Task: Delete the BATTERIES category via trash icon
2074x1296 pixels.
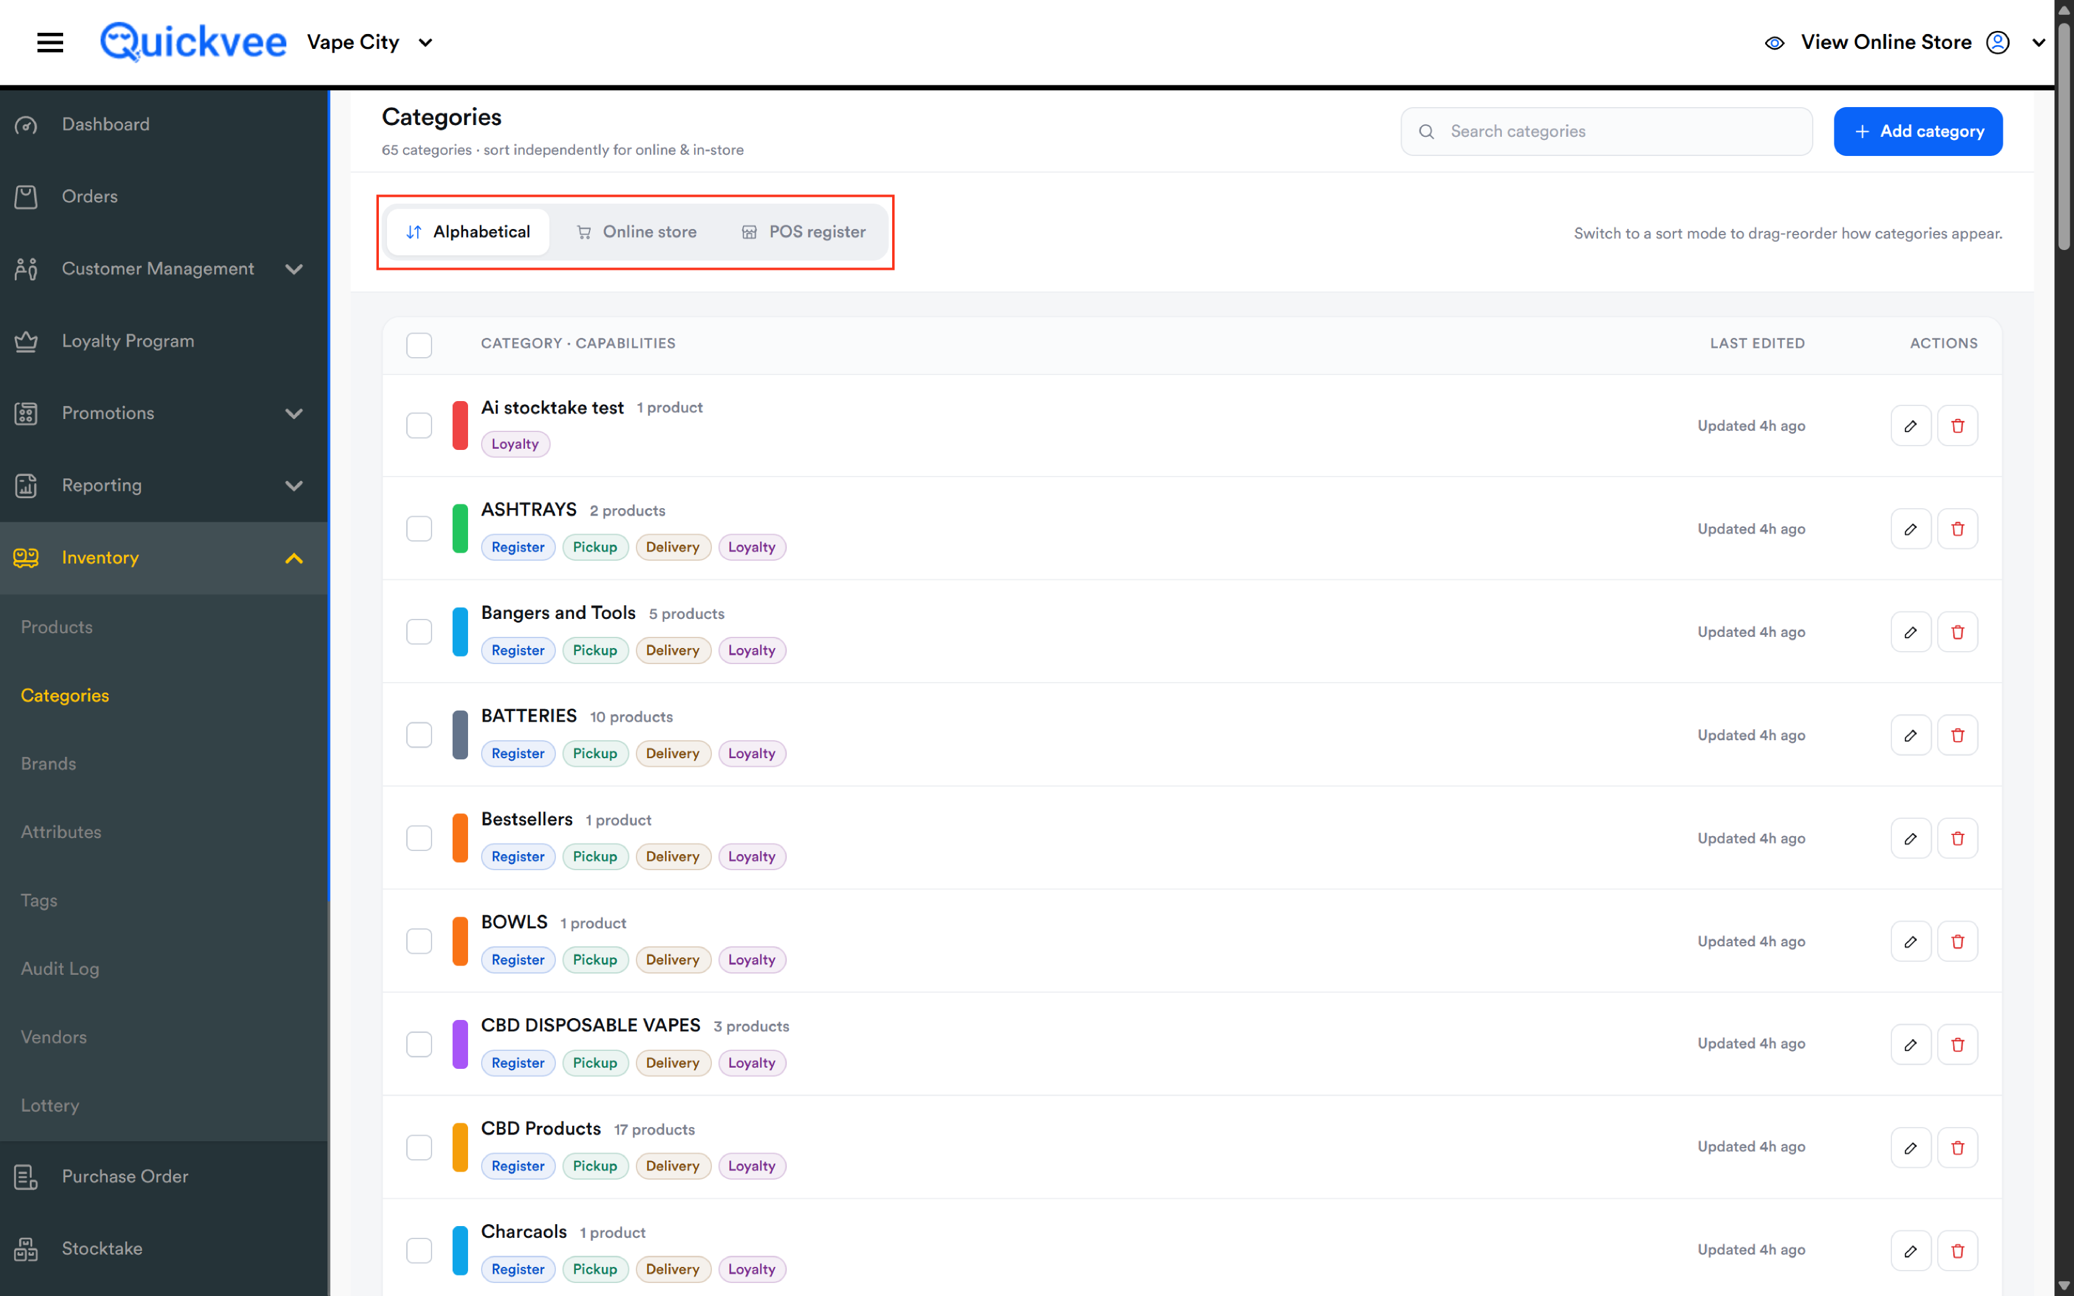Action: pyautogui.click(x=1958, y=735)
